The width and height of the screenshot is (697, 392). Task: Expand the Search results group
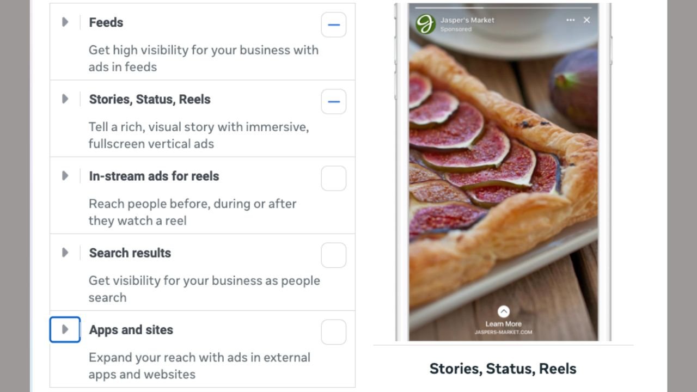[x=65, y=253]
